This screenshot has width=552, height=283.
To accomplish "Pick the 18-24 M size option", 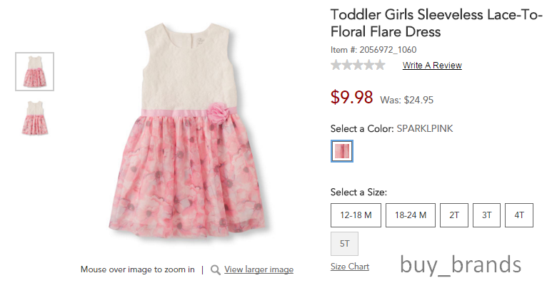I will coord(411,215).
